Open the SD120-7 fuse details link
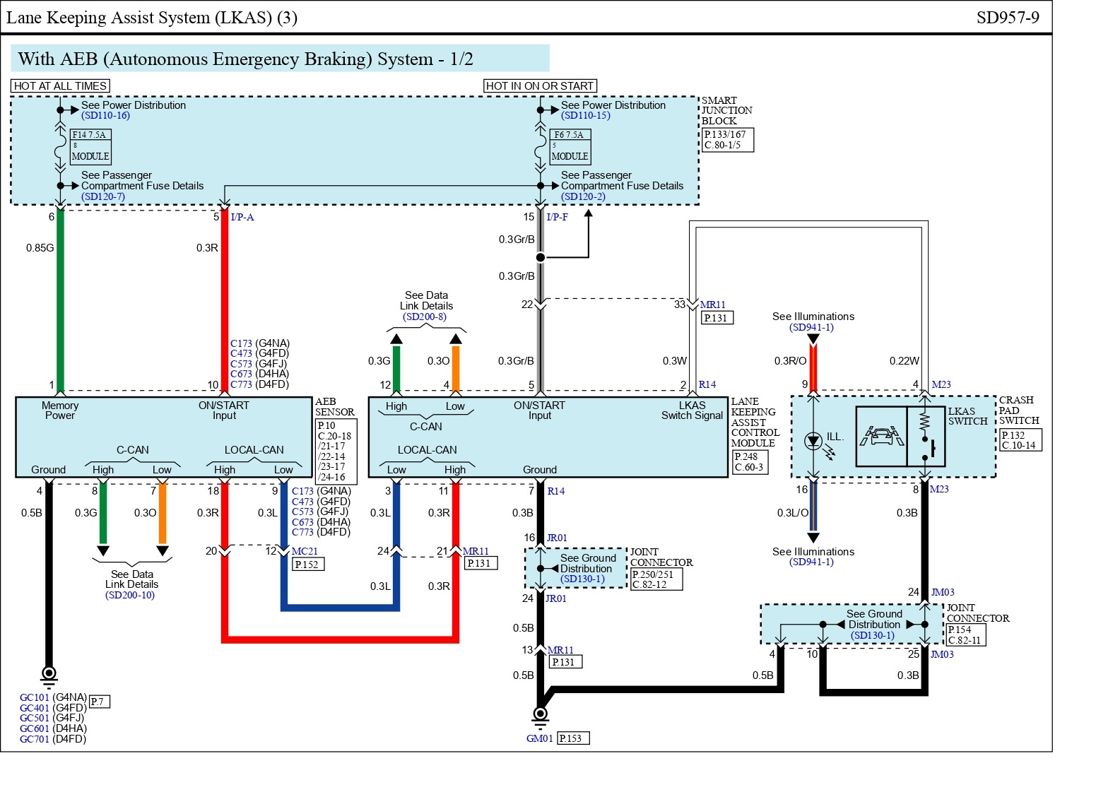The height and width of the screenshot is (809, 1096). pyautogui.click(x=102, y=197)
